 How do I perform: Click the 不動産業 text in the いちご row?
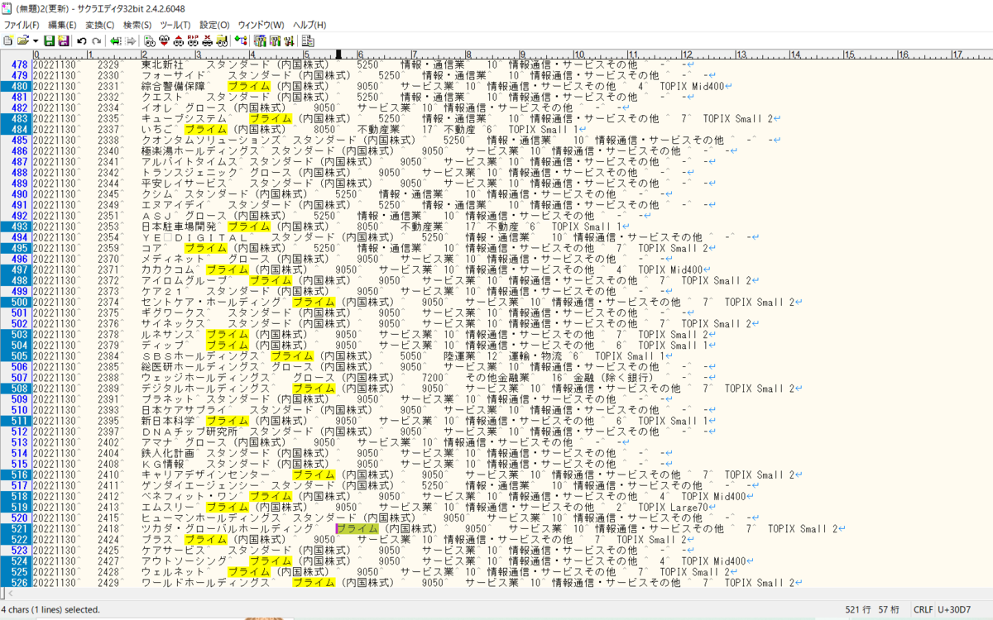click(x=378, y=129)
